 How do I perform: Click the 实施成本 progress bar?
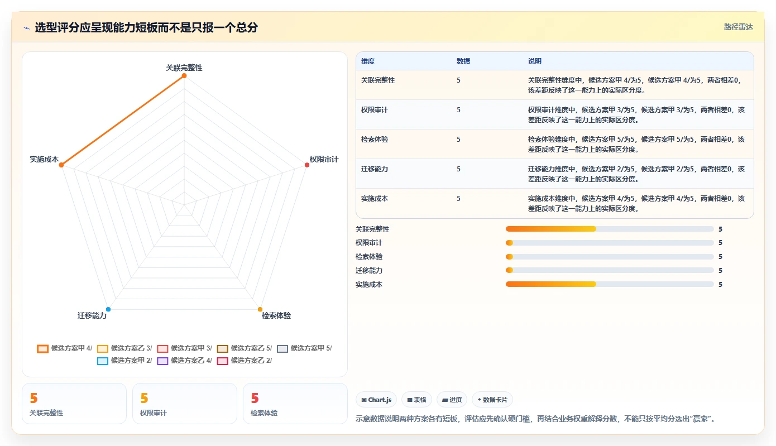click(610, 284)
